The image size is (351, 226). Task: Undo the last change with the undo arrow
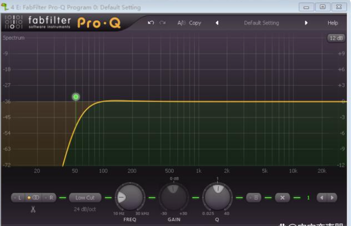tap(151, 23)
